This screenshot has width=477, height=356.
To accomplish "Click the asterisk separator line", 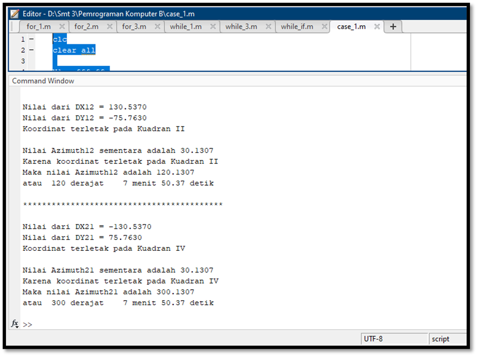I will coord(123,204).
